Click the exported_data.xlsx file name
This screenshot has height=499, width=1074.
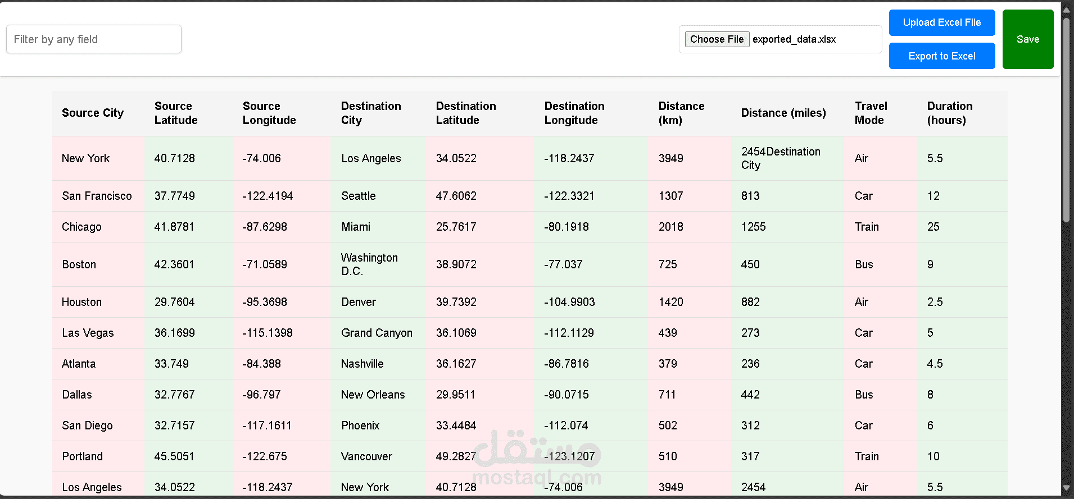point(794,39)
